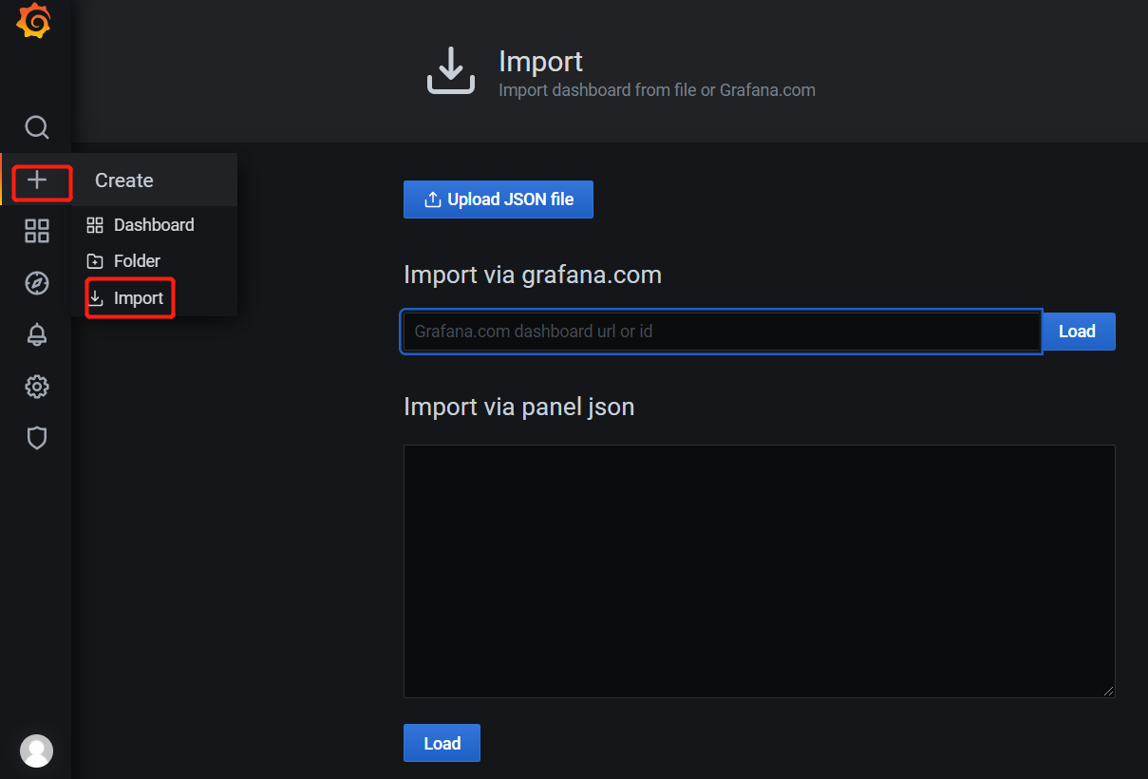This screenshot has height=779, width=1148.
Task: Open the Dashboards grid icon in sidebar
Action: 36,231
